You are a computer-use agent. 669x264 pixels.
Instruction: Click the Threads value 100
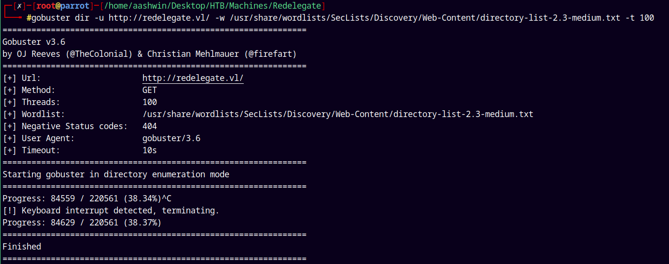[x=150, y=102]
